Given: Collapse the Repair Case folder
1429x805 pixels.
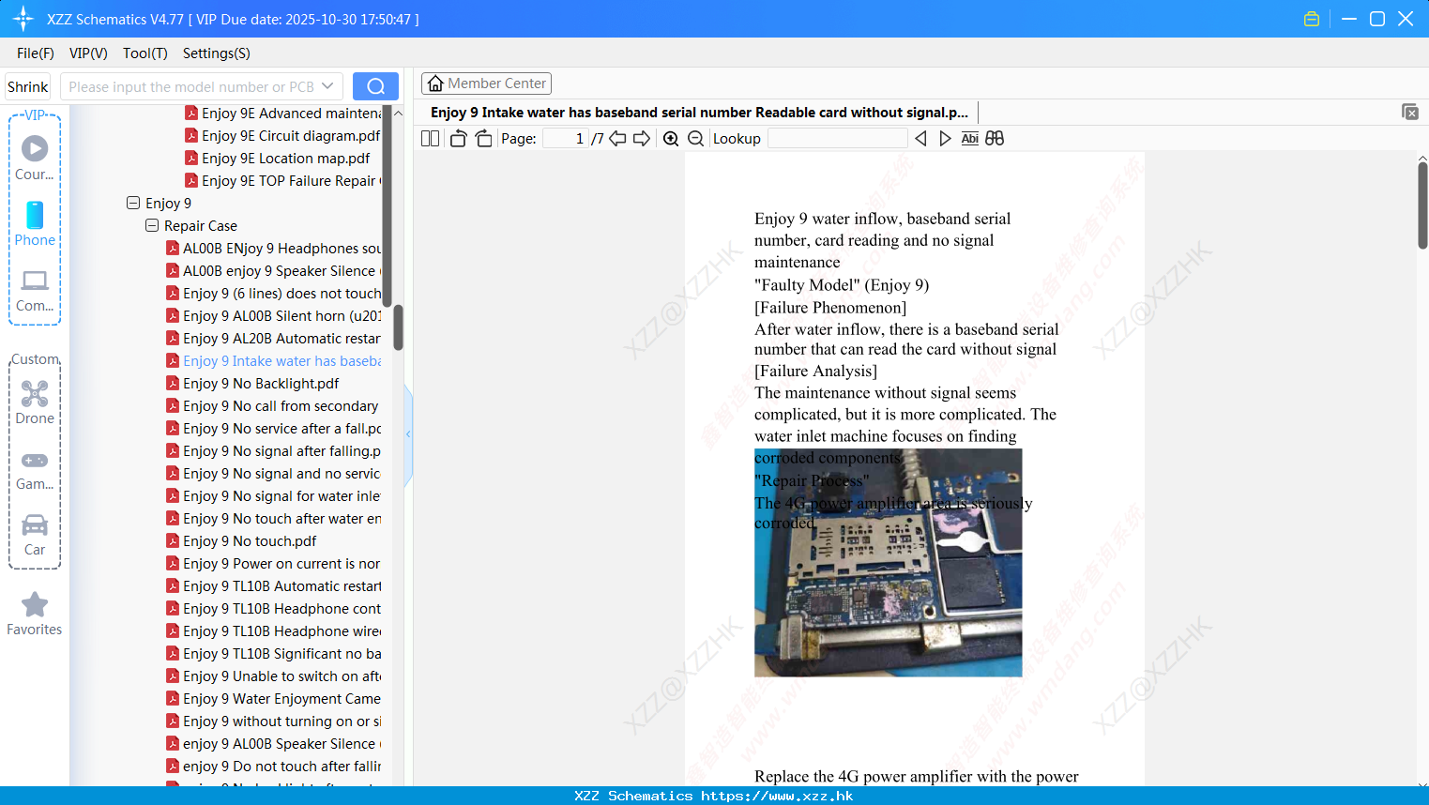Looking at the screenshot, I should [152, 225].
